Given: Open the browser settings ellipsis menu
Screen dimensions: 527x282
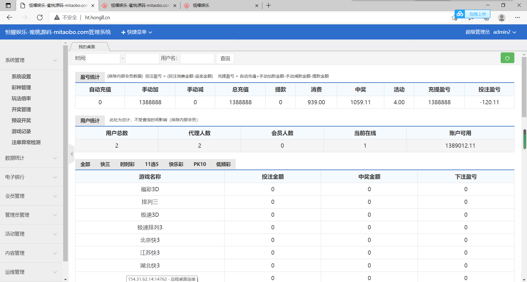Looking at the screenshot, I should [517, 18].
